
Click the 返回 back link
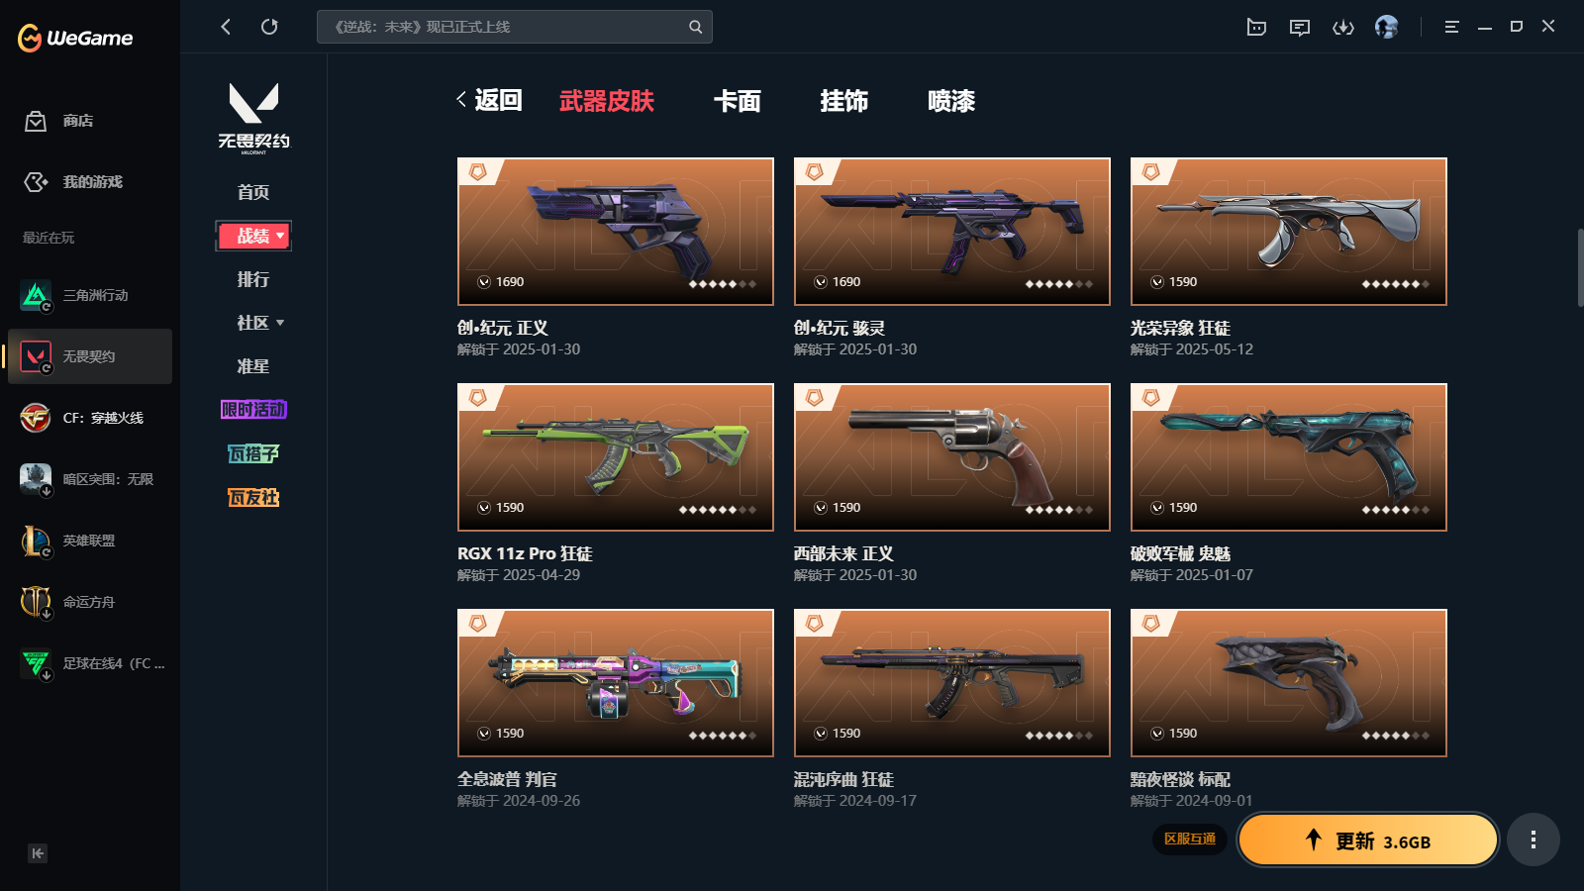point(489,100)
